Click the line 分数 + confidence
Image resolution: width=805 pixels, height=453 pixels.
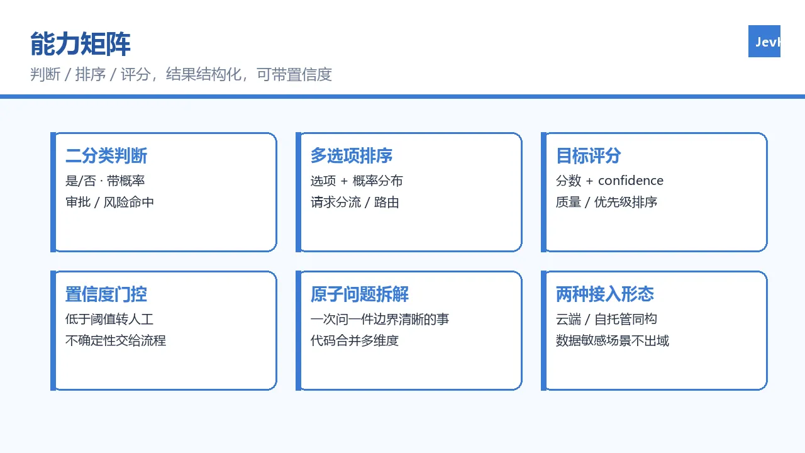pyautogui.click(x=610, y=181)
